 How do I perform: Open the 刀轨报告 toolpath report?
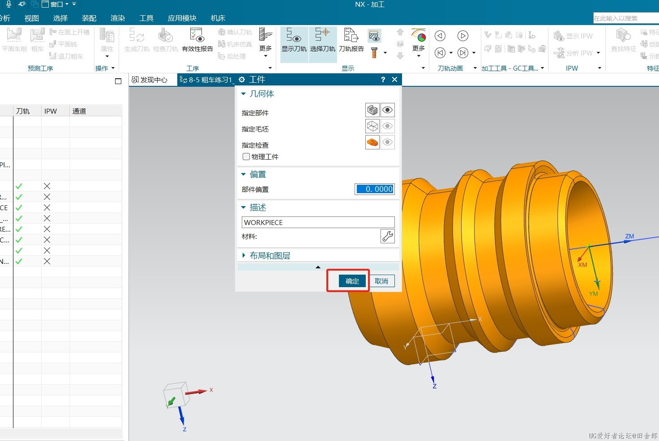point(351,40)
